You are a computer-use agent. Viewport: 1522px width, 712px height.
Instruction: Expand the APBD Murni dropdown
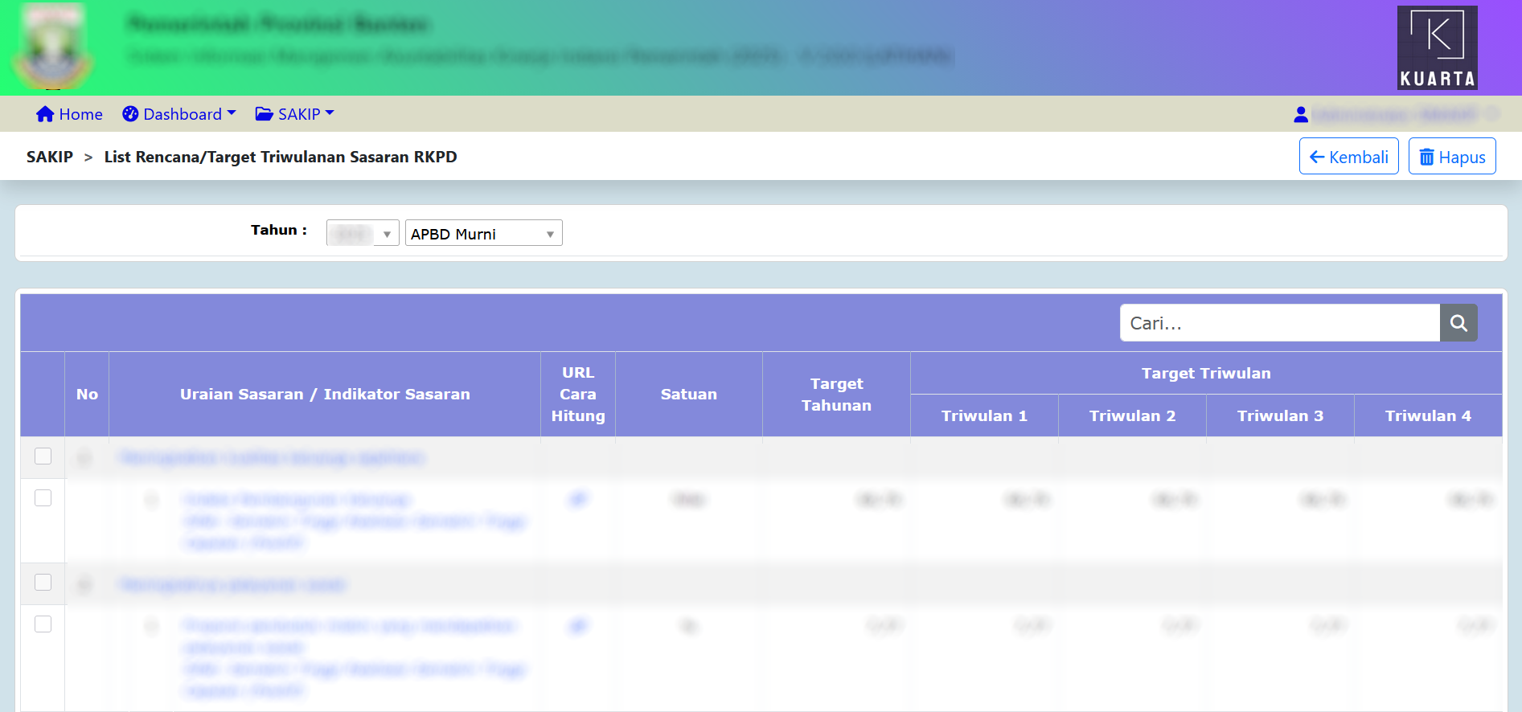coord(483,234)
